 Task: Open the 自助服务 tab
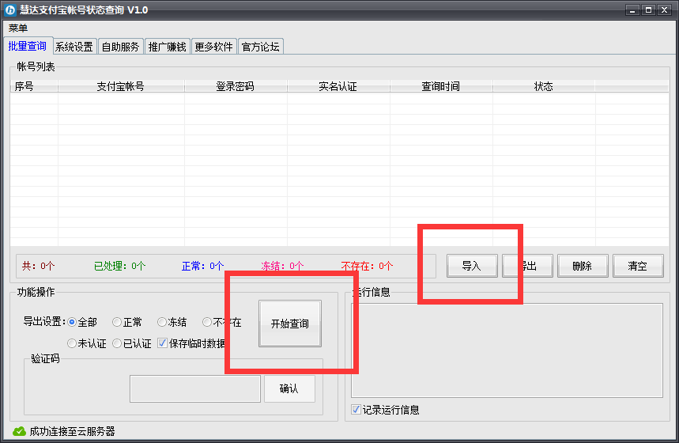click(121, 47)
